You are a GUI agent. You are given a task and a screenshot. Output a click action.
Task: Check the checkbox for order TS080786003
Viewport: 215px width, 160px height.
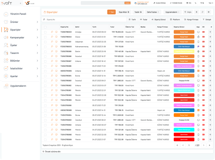coord(45,32)
